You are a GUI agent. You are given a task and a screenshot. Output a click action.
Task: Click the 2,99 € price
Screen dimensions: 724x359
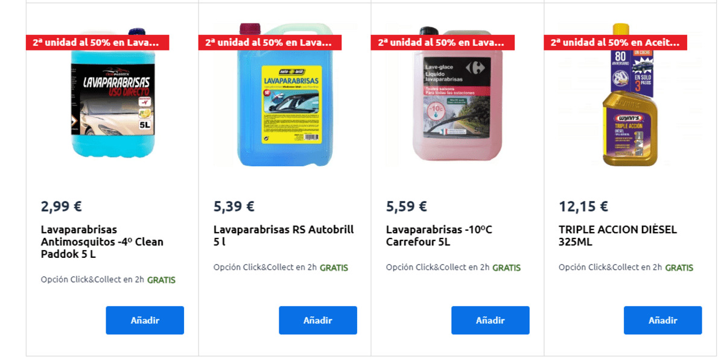[x=61, y=207]
